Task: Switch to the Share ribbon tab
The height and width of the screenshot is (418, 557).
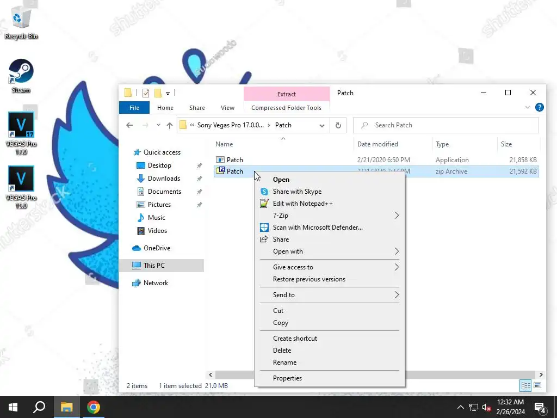Action: 197,108
